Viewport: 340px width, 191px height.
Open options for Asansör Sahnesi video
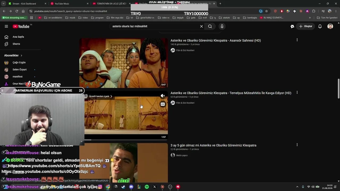[297, 40]
